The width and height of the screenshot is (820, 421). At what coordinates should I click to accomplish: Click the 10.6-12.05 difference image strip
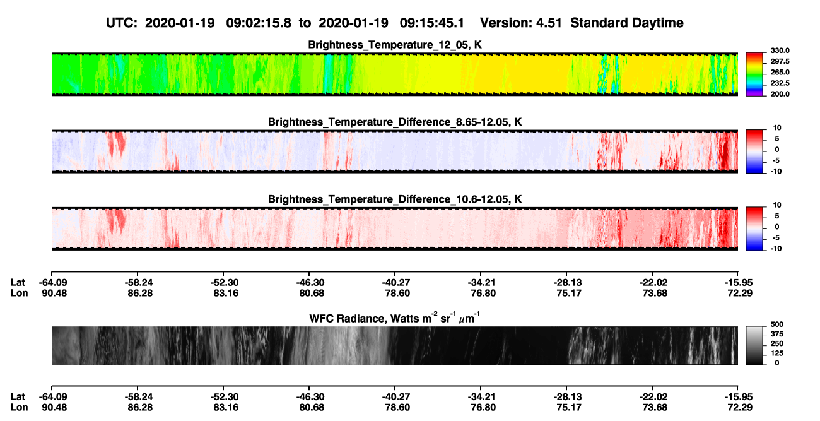(x=395, y=228)
